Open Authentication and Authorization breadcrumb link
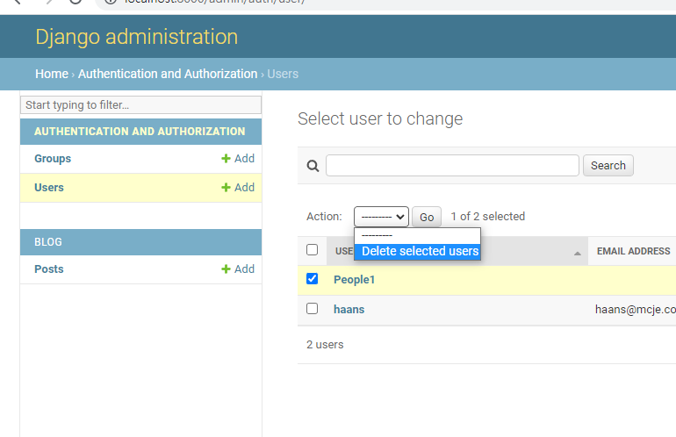Image resolution: width=676 pixels, height=437 pixels. [168, 74]
